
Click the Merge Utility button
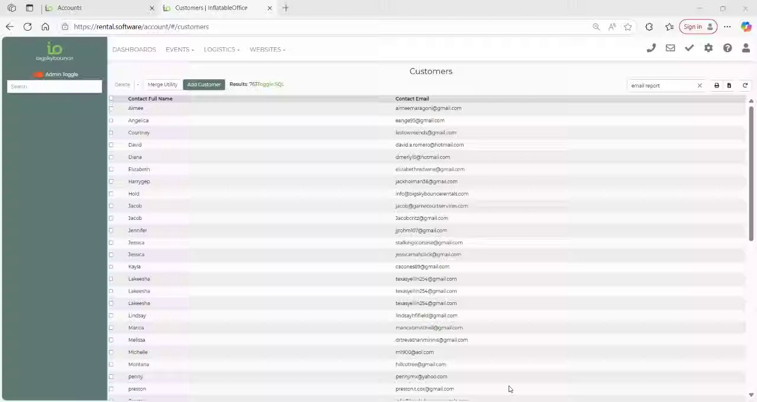[x=163, y=85]
